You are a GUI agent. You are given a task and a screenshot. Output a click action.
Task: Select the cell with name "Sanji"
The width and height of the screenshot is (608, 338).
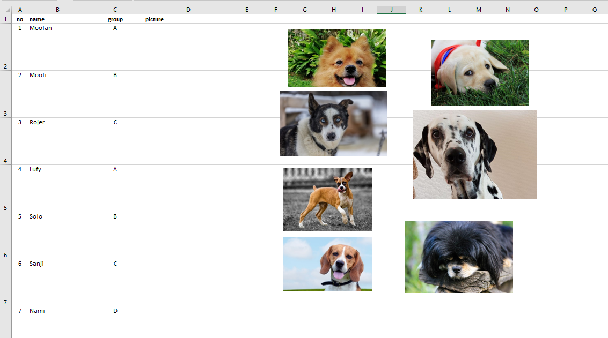point(57,282)
